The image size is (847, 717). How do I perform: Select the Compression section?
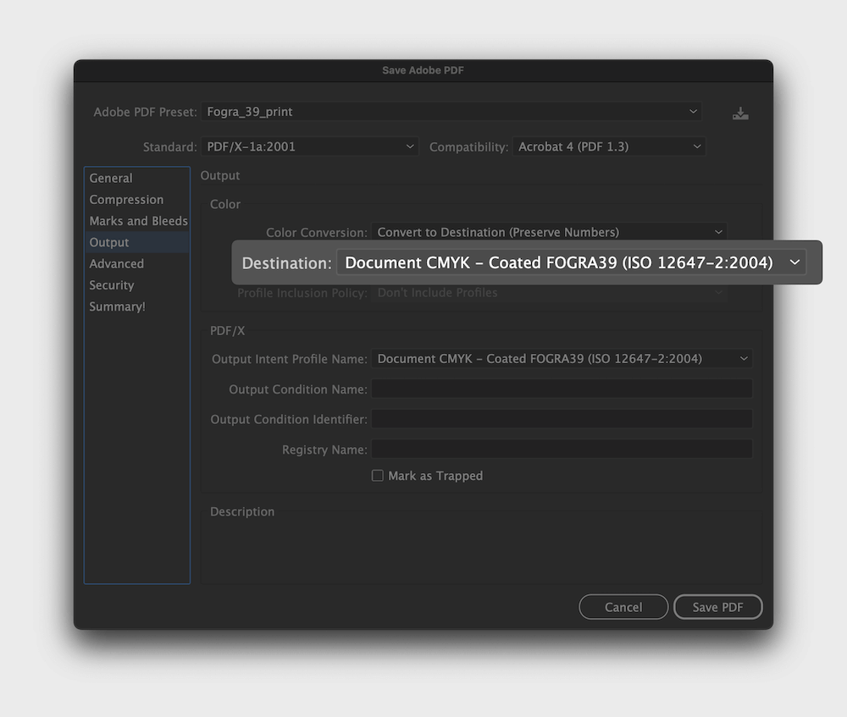[137, 200]
